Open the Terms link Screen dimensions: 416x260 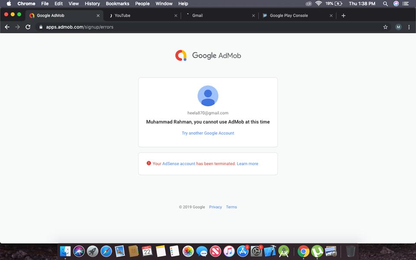(x=231, y=207)
